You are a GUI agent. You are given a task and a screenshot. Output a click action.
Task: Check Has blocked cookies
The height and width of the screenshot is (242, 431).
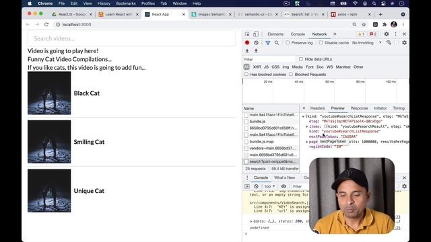point(246,75)
